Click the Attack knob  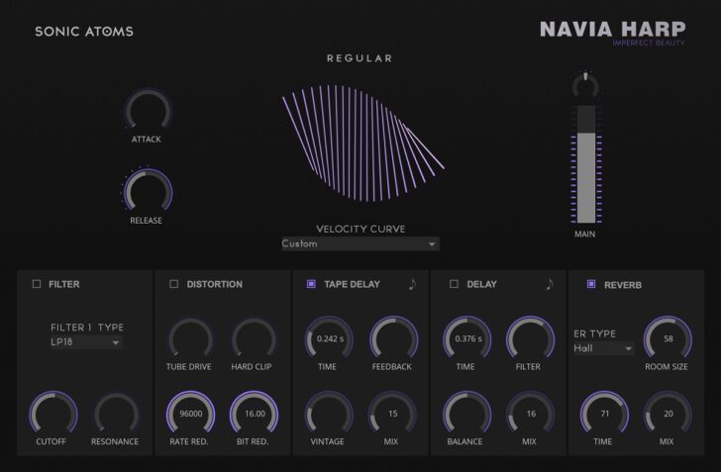(149, 110)
